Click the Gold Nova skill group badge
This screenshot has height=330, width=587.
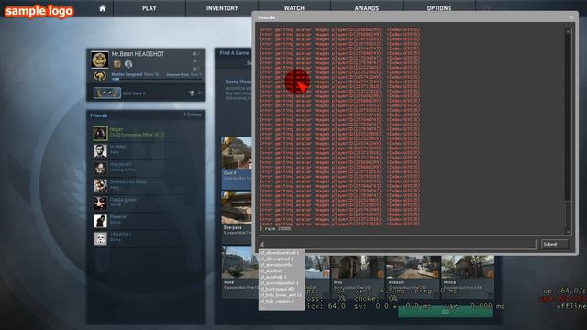pyautogui.click(x=107, y=93)
